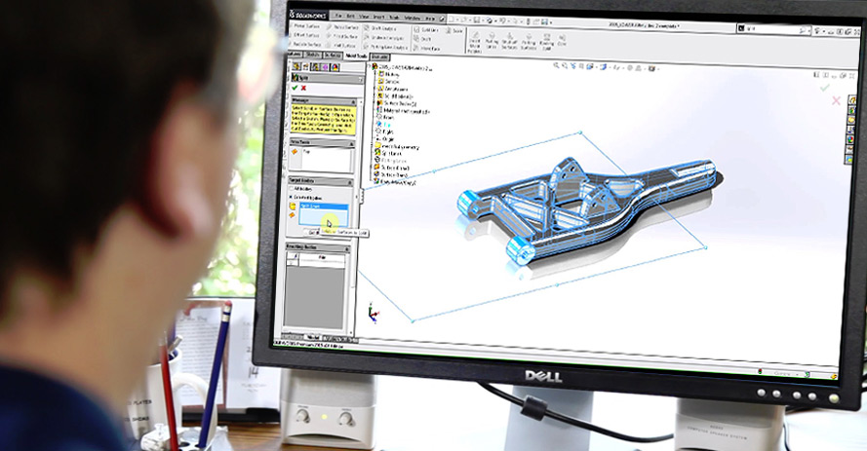Open the Insert menu
The width and height of the screenshot is (867, 451).
coord(379,17)
